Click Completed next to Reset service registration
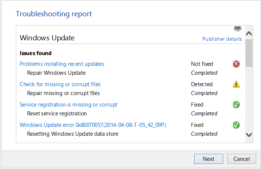Screen dimensions: 261x169 [x=204, y=114]
